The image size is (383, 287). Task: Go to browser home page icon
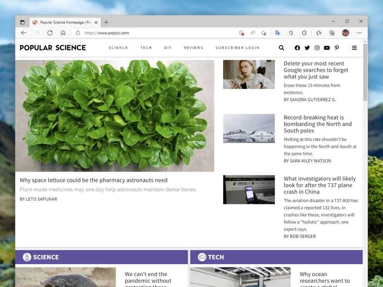click(63, 33)
